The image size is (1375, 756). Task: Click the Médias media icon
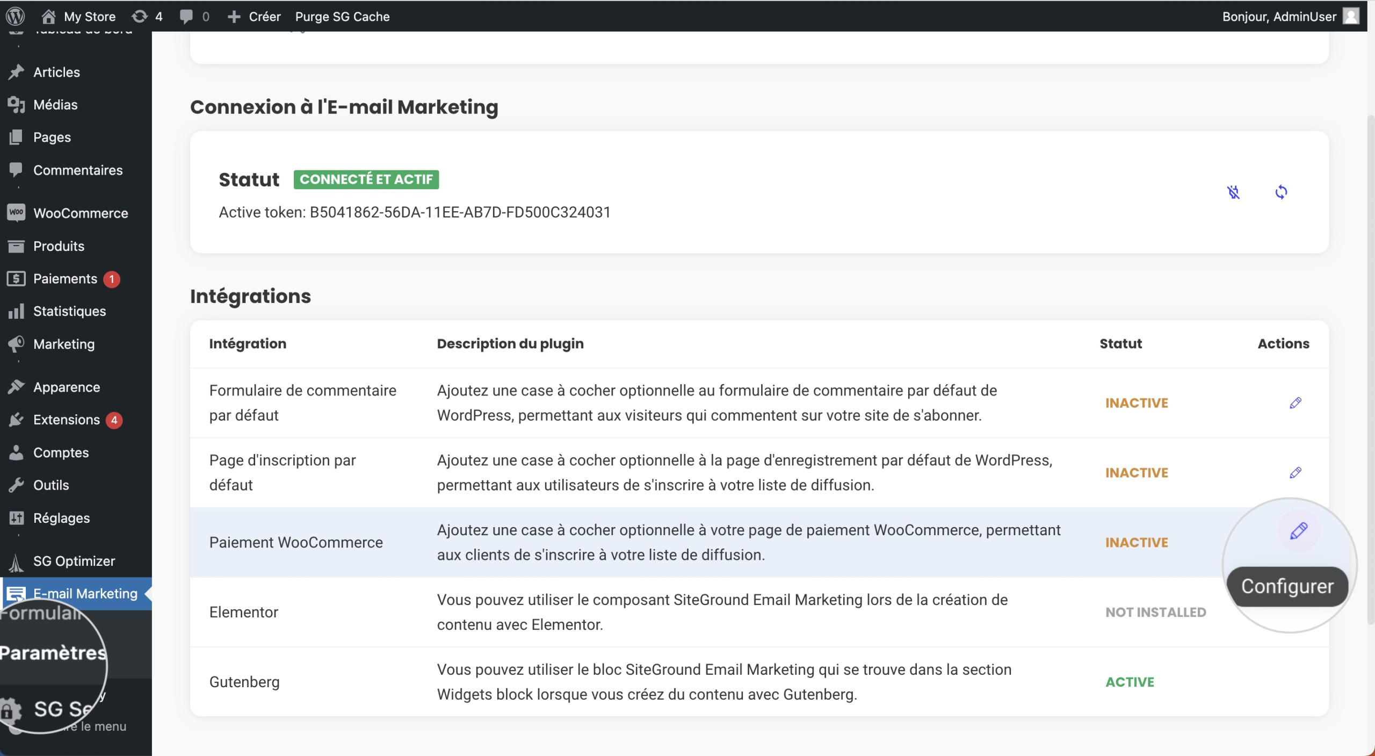16,105
